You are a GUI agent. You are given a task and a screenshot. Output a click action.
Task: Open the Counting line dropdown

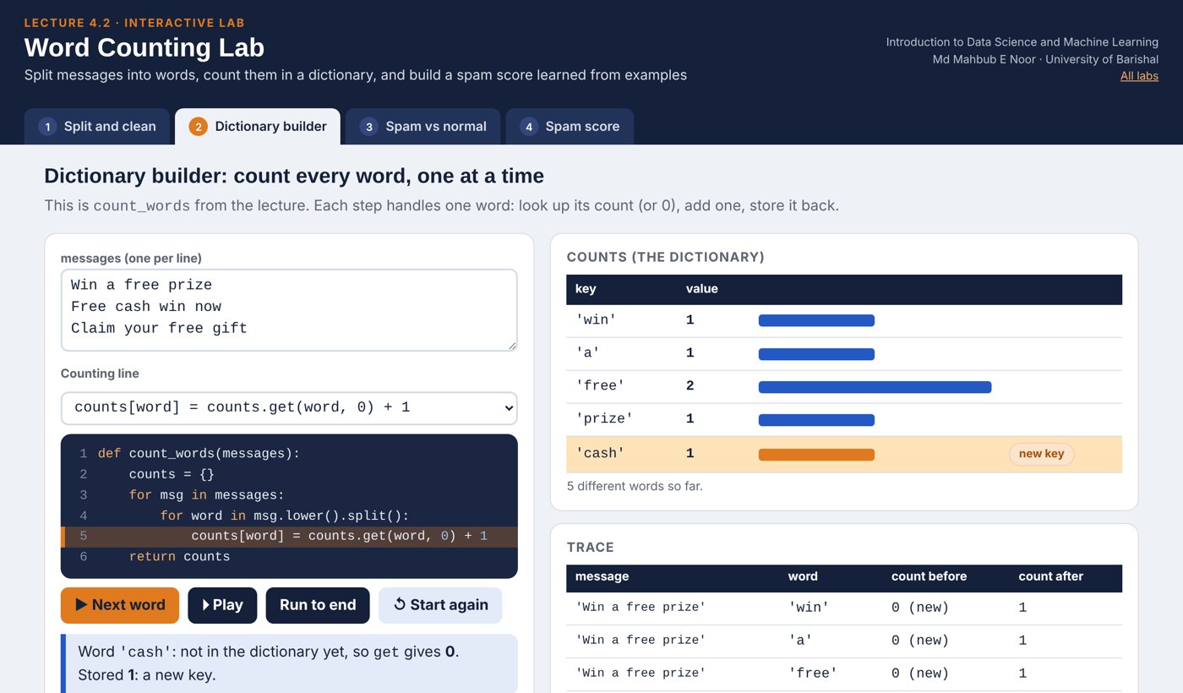click(x=289, y=407)
